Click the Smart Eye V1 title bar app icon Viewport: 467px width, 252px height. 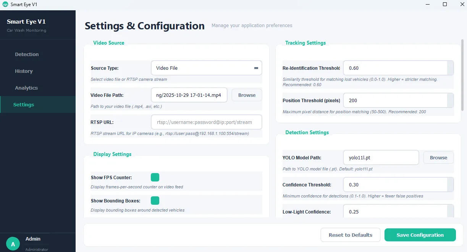tap(5, 4)
